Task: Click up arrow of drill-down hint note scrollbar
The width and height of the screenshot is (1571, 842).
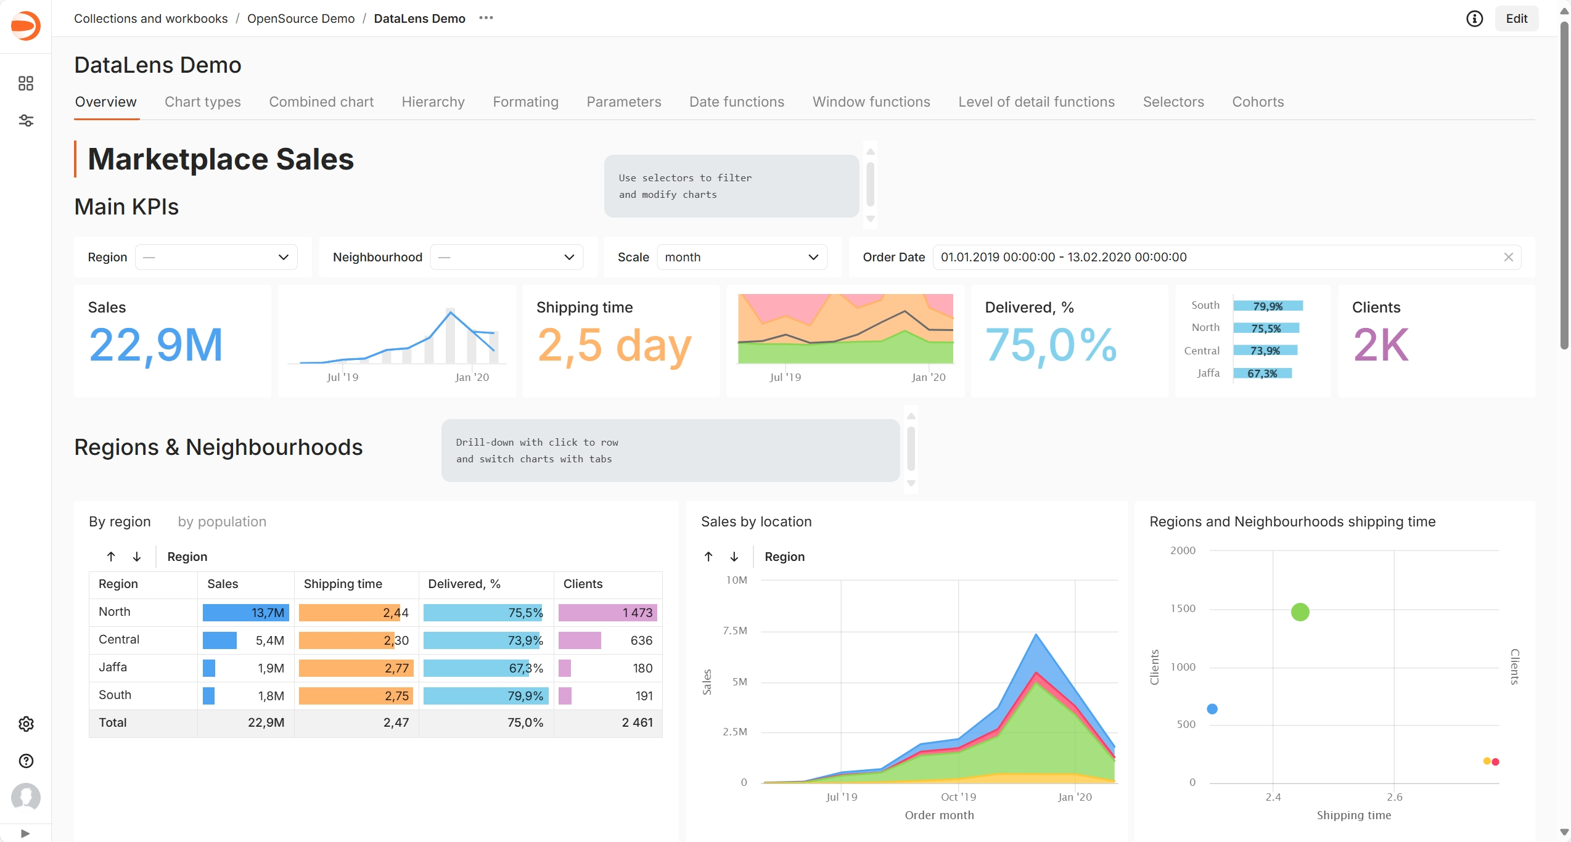Action: click(911, 416)
